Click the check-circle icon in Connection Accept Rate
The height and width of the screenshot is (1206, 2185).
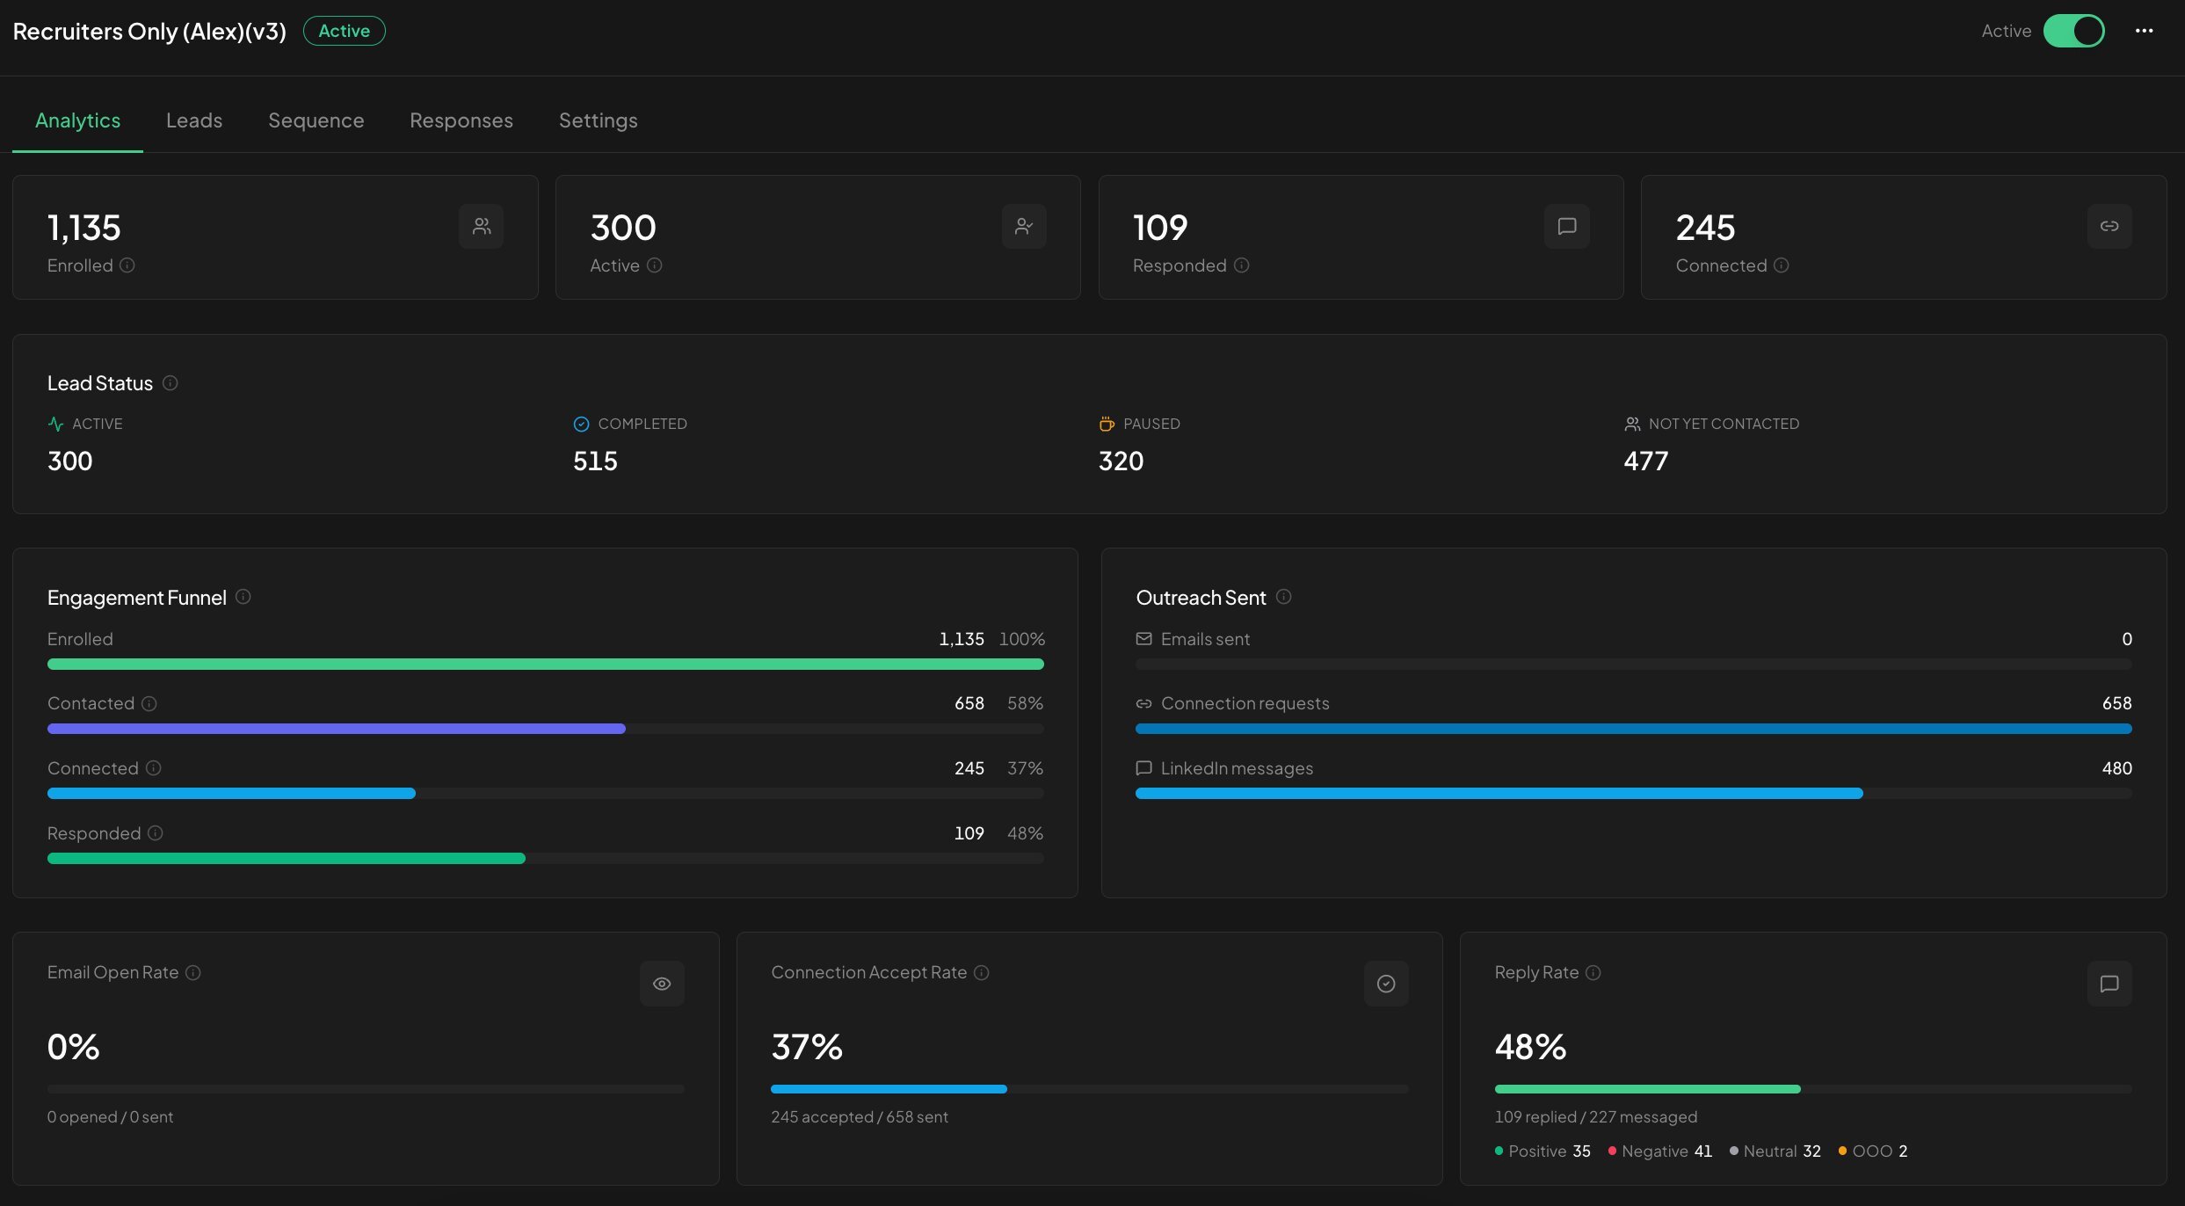tap(1386, 984)
